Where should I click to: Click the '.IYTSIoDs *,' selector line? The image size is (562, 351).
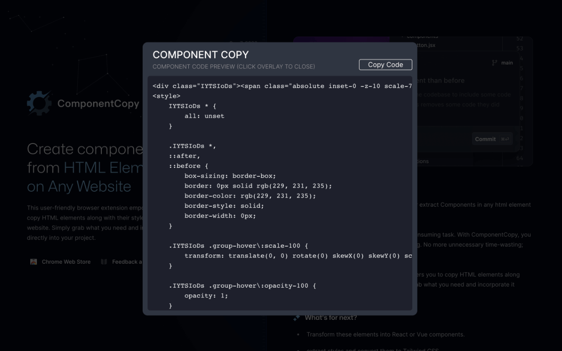pyautogui.click(x=192, y=146)
